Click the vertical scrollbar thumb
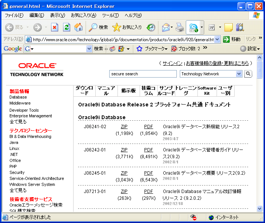Screen dimensions: 265x223 click(260, 70)
